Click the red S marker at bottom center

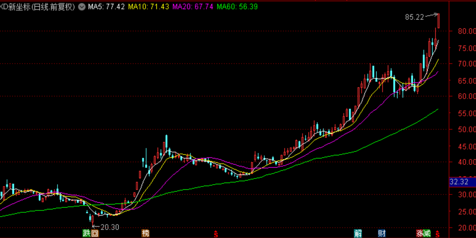tap(215, 234)
